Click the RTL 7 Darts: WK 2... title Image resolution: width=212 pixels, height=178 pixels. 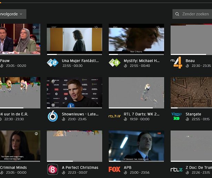[141, 114]
